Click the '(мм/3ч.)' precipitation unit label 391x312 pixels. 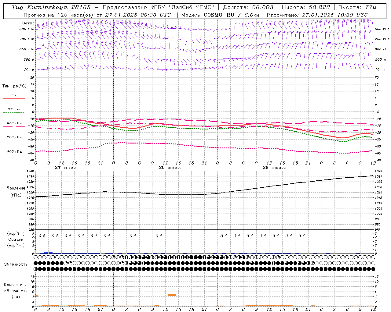16,233
